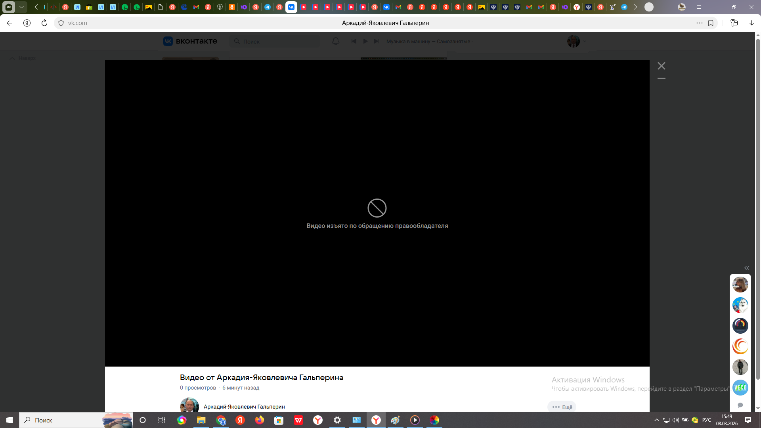Screen dimensions: 761x428
Task: Open the Ещё options menu
Action: 562,407
